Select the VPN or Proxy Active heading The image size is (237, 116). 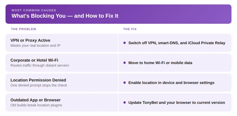pyautogui.click(x=30, y=40)
